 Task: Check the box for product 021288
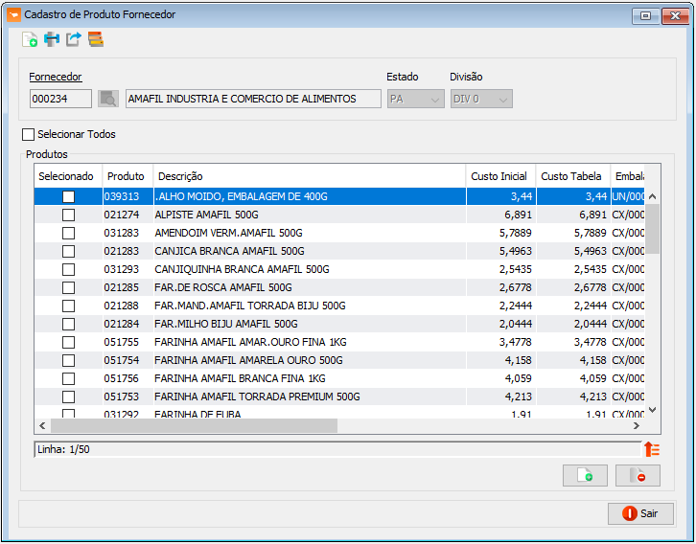click(x=68, y=306)
